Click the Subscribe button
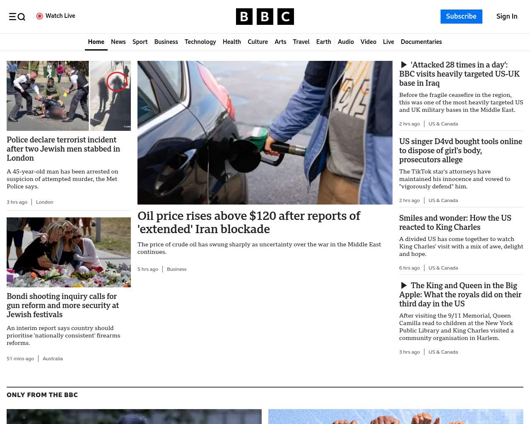530x424 pixels. [461, 17]
